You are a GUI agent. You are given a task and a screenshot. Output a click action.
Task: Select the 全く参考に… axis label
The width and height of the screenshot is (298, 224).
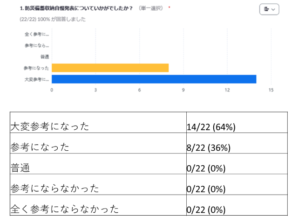tap(36, 34)
